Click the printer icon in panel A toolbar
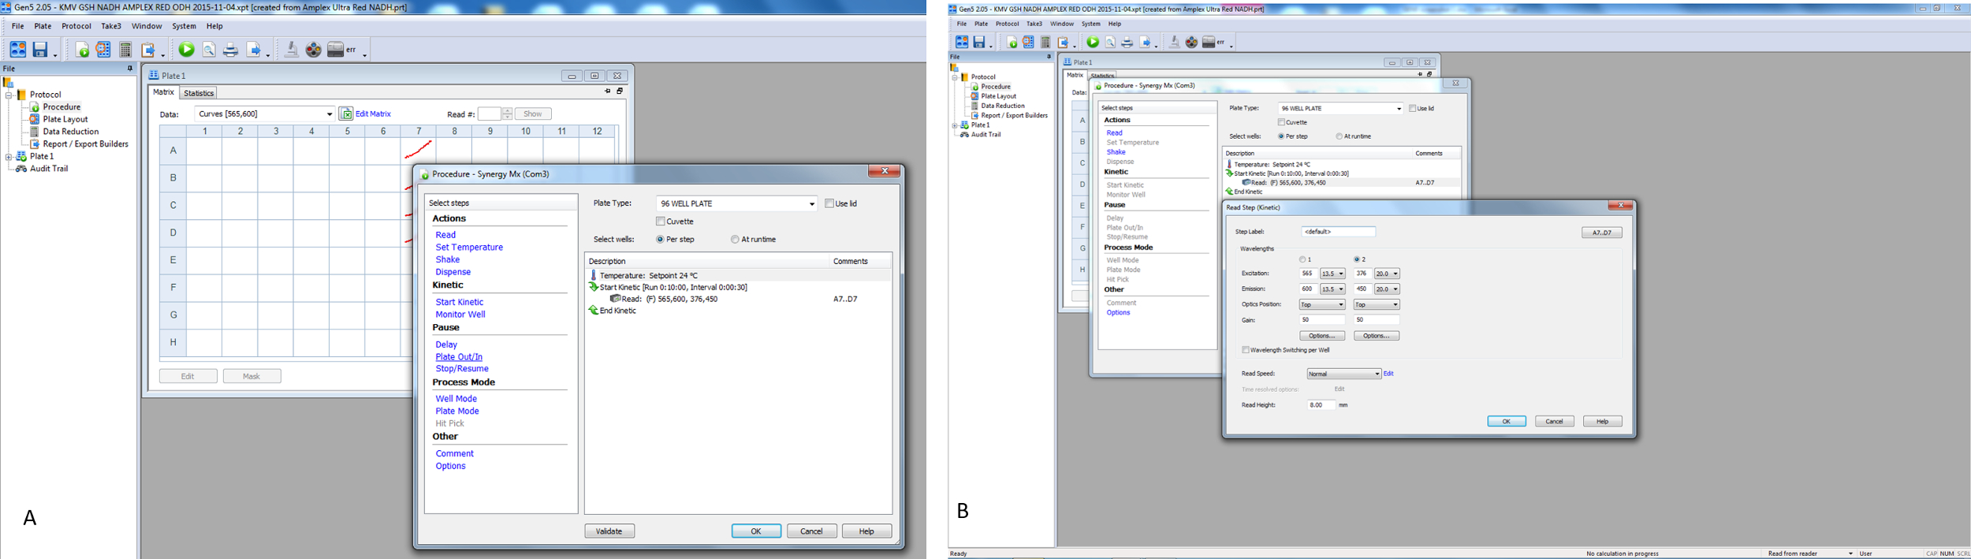 [x=230, y=50]
